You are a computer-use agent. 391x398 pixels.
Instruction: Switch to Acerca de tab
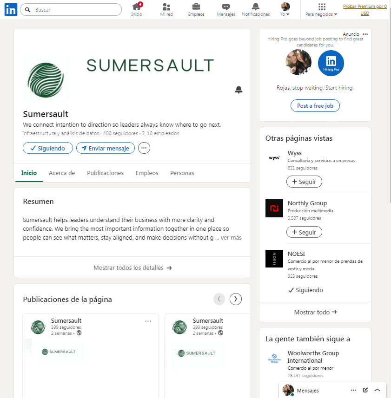pos(62,173)
